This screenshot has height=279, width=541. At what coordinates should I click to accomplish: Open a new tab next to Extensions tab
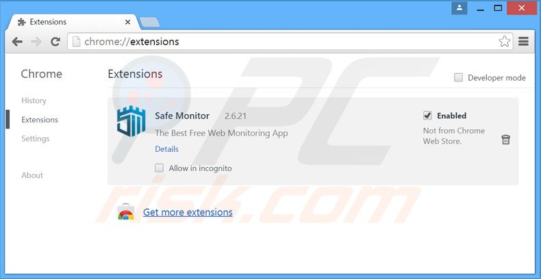click(x=149, y=23)
